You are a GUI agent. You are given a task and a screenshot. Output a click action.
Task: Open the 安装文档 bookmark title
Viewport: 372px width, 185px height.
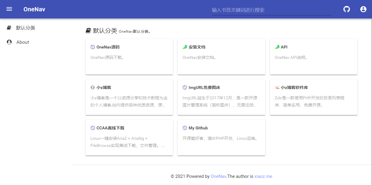[x=197, y=47]
